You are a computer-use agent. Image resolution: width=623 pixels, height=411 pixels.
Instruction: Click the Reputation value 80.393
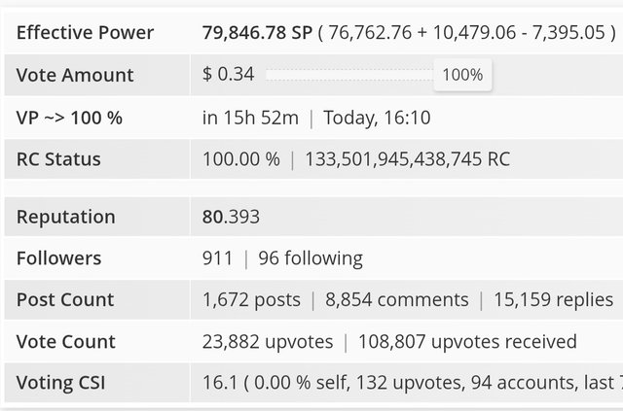[x=231, y=217]
